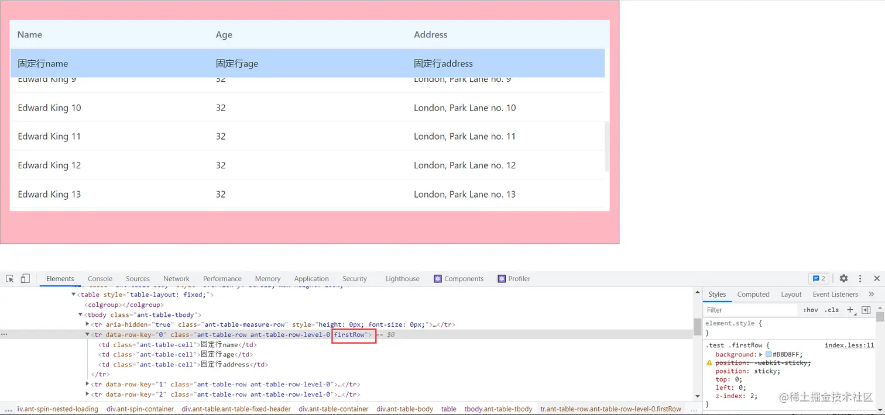Click the Address column header
This screenshot has width=885, height=415.
click(431, 34)
